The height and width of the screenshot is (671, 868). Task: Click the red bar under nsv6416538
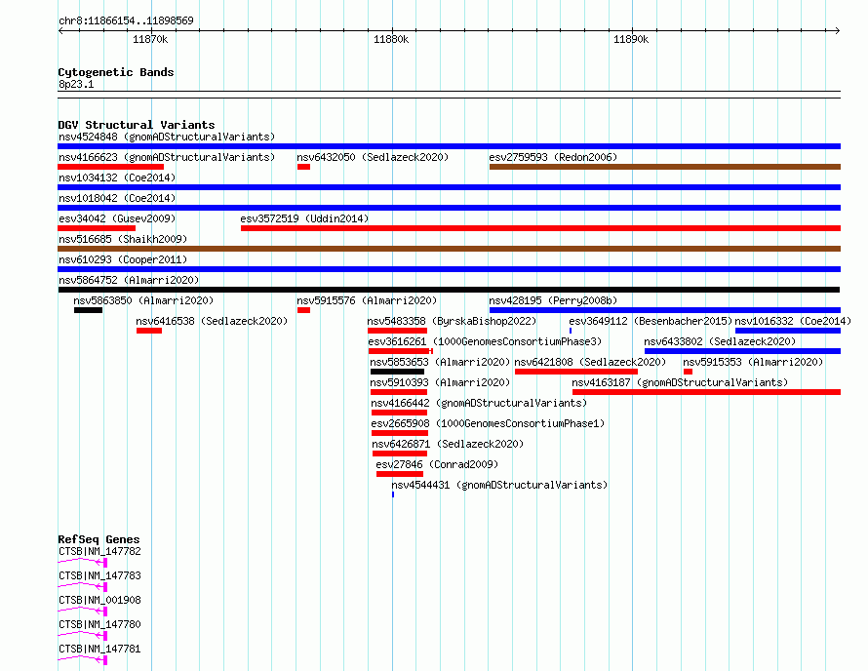pyautogui.click(x=149, y=331)
